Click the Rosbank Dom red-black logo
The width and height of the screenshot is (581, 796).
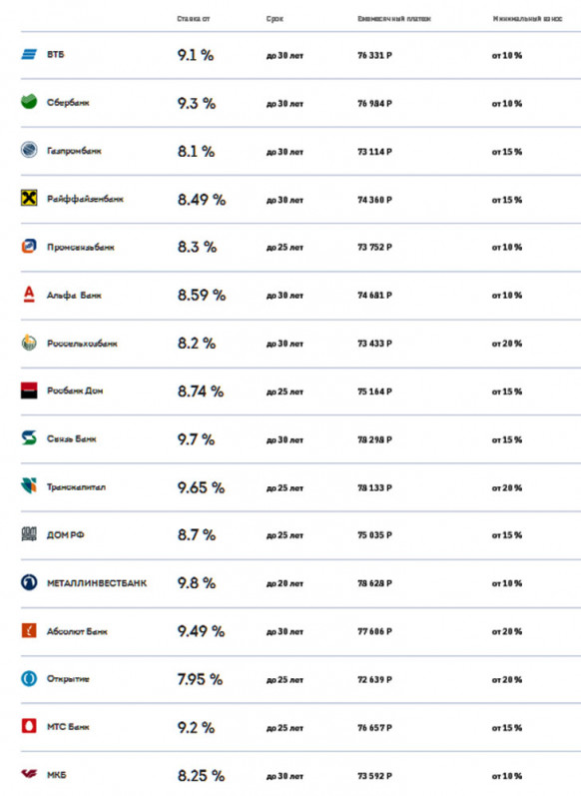click(29, 391)
